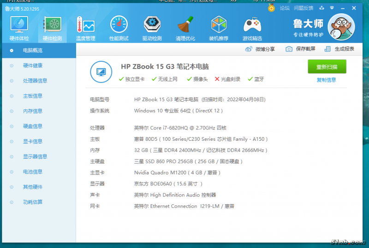Click 保存截屏 to save screenshot
This screenshot has height=248, width=369.
click(x=300, y=49)
